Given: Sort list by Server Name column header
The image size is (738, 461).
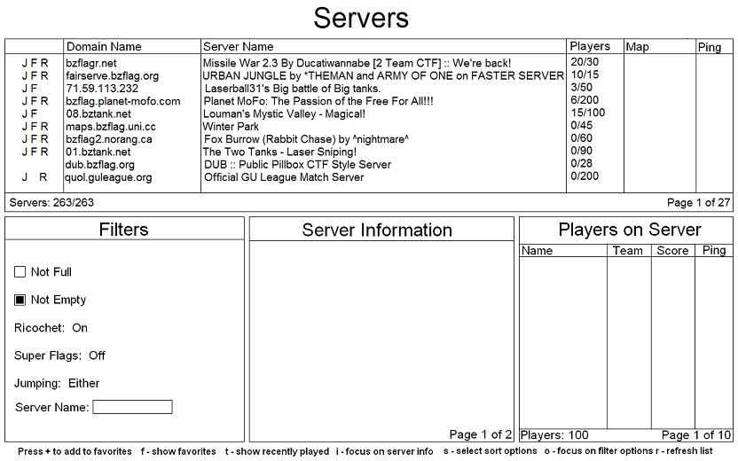Looking at the screenshot, I should click(x=239, y=46).
